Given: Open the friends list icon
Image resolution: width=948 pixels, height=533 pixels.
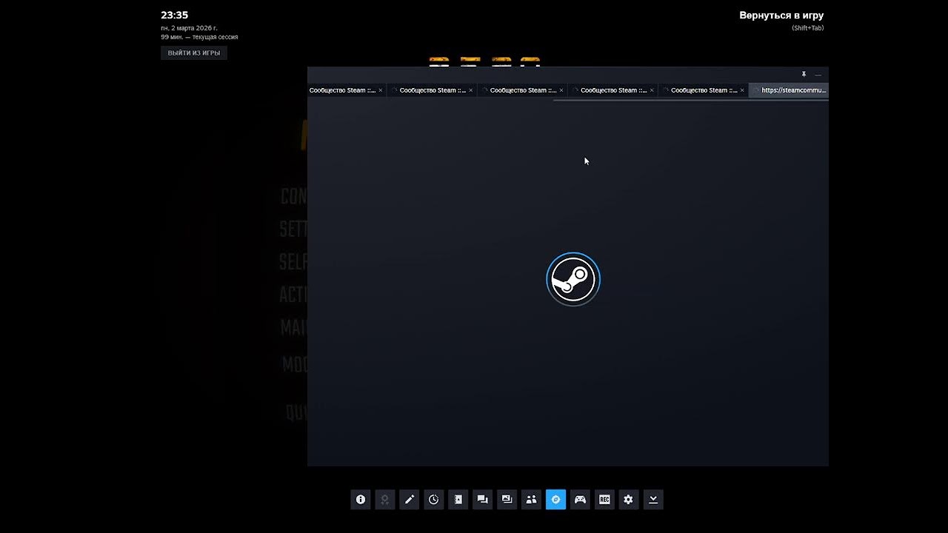Looking at the screenshot, I should (532, 500).
